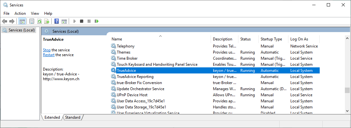The height and width of the screenshot is (128, 351).
Task: Click gear icon next to Touch Keyboard service
Action: [114, 64]
